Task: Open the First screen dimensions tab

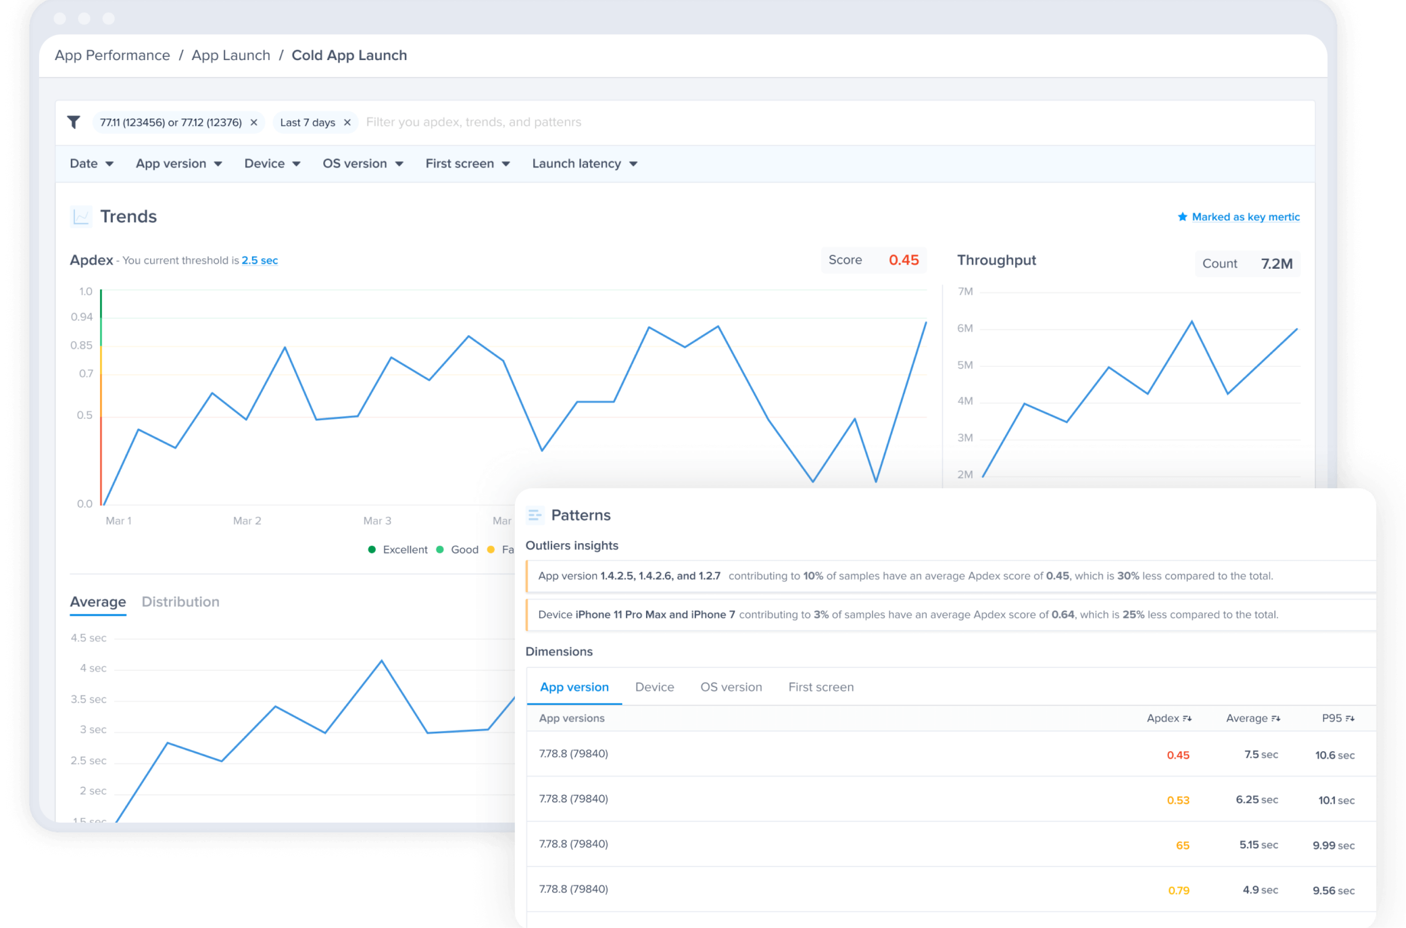Action: pos(821,687)
